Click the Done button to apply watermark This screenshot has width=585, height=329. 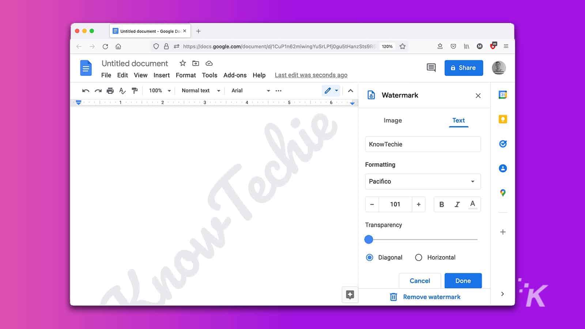[463, 281]
